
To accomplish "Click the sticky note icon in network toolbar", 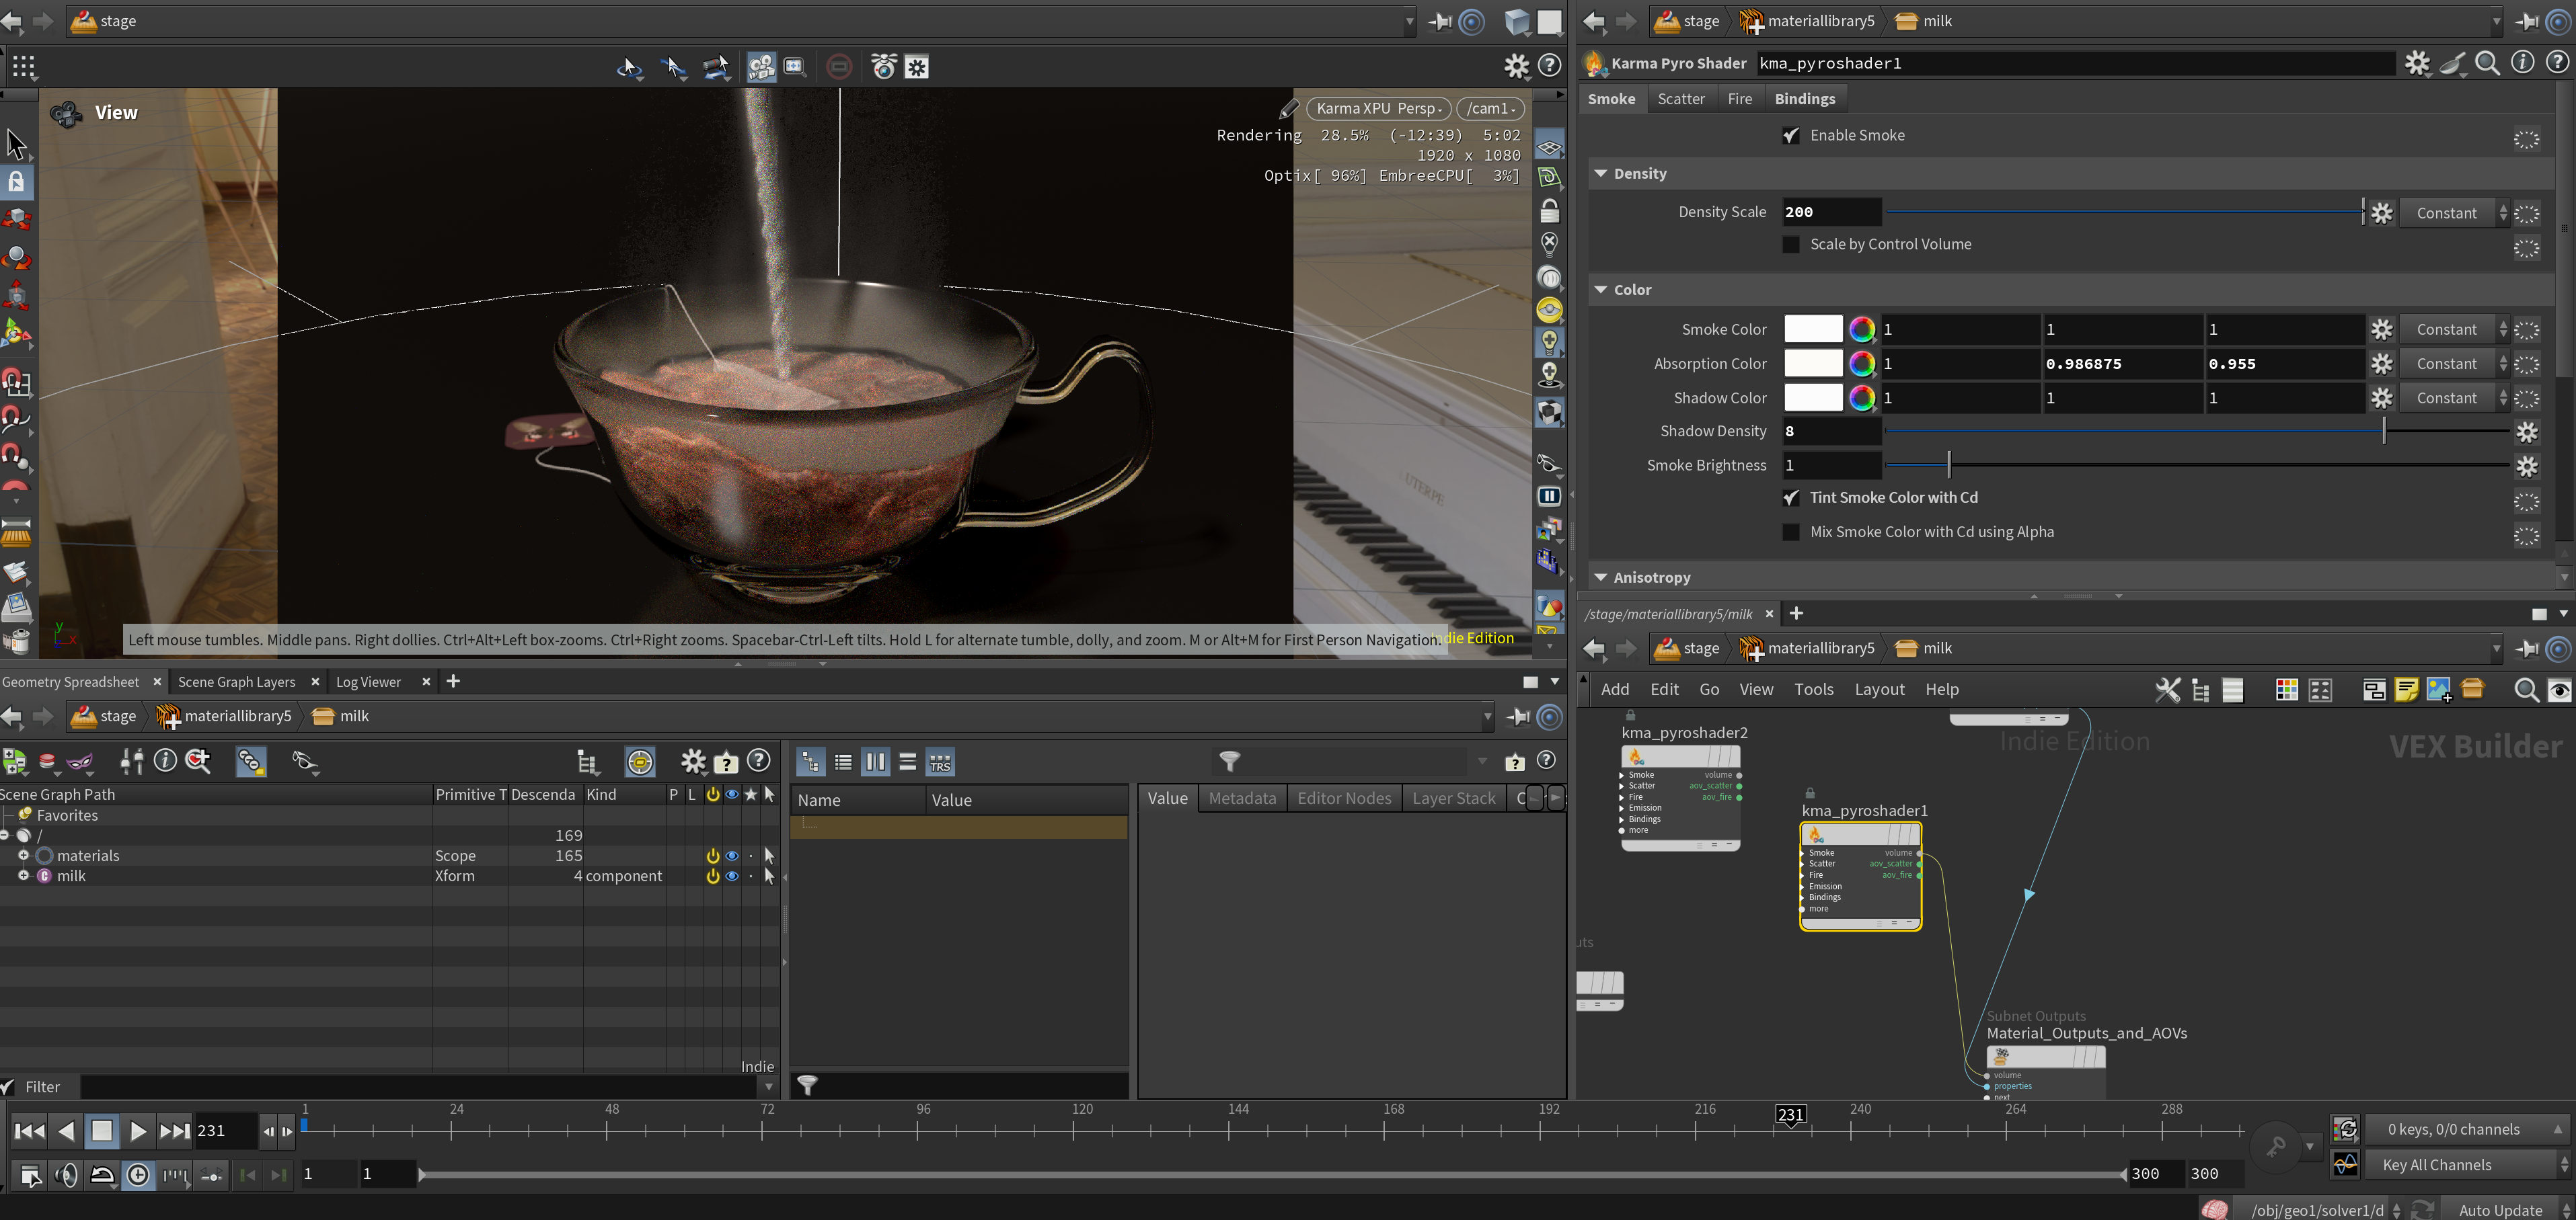I will [2406, 690].
